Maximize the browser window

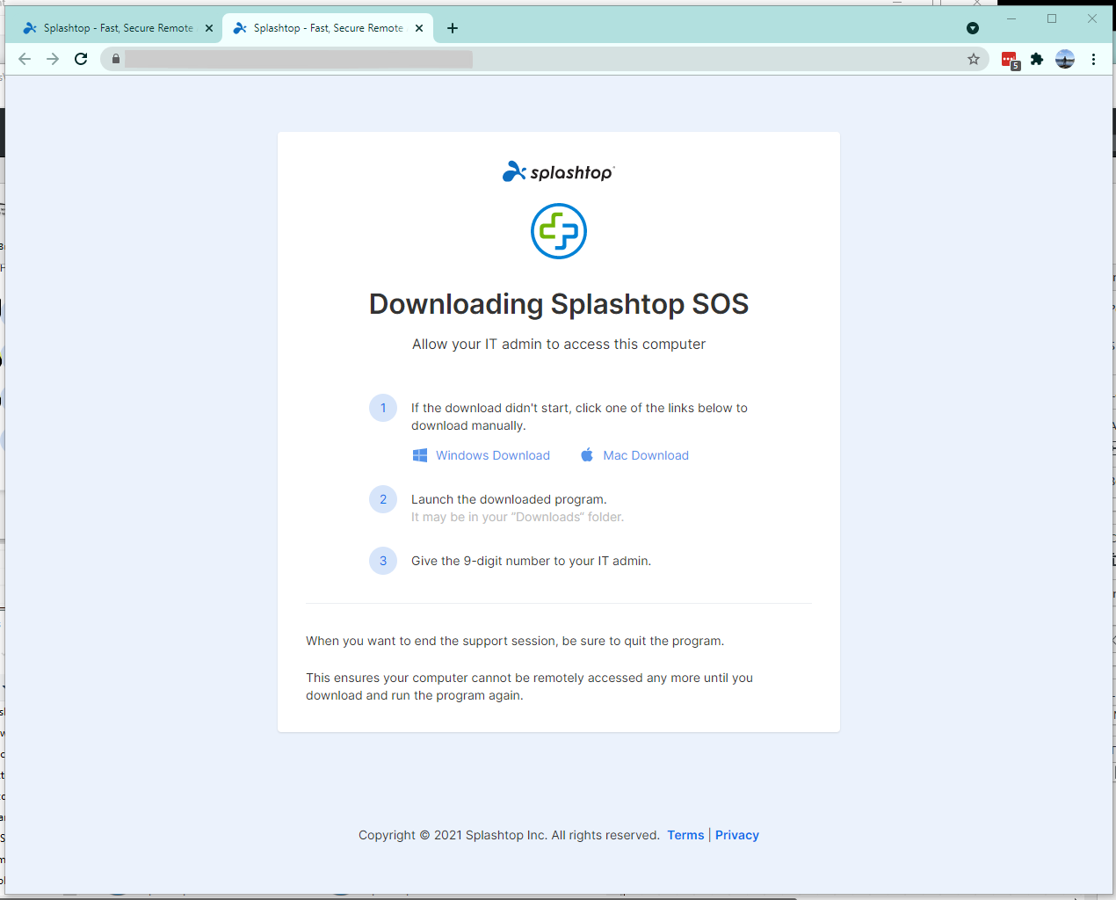point(1052,18)
